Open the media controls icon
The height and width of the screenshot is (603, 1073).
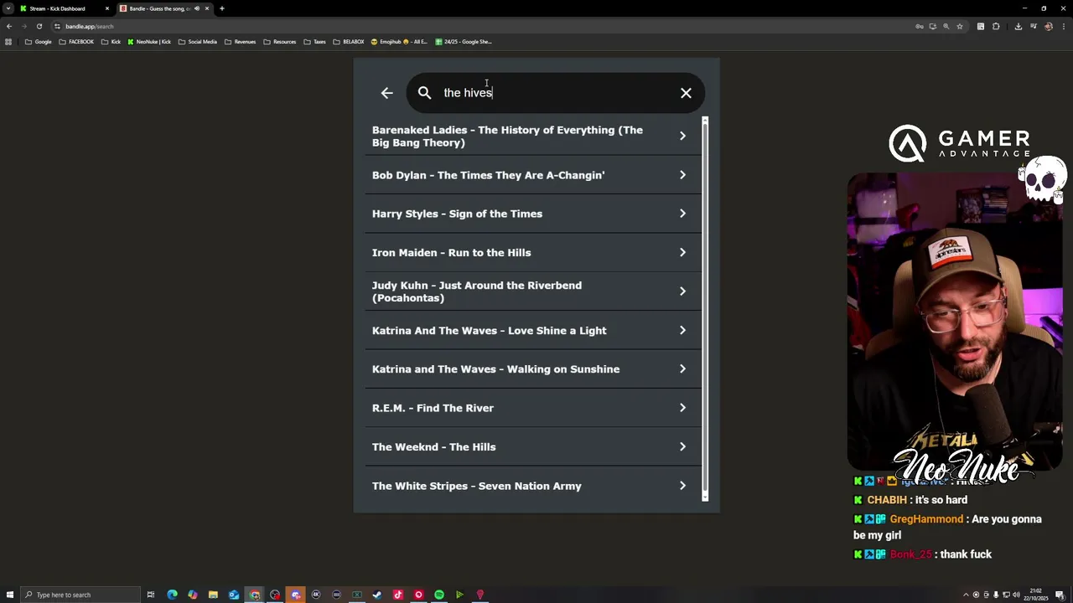pyautogui.click(x=1034, y=26)
